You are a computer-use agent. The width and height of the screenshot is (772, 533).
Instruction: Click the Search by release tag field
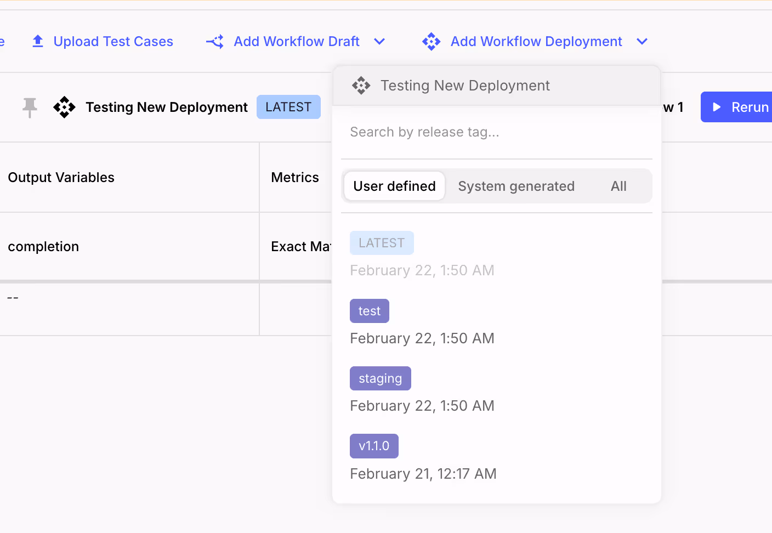pyautogui.click(x=496, y=132)
